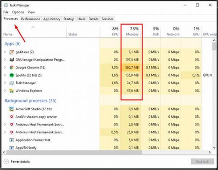Viewport: 218px width, 170px height.
Task: Click the gedit.exe app icon
Action: click(x=12, y=52)
